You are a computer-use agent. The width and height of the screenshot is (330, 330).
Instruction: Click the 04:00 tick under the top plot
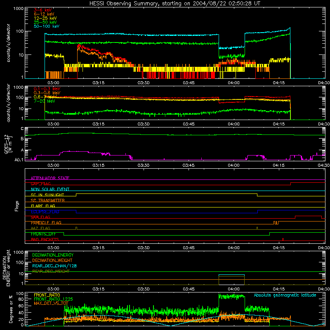click(x=233, y=83)
